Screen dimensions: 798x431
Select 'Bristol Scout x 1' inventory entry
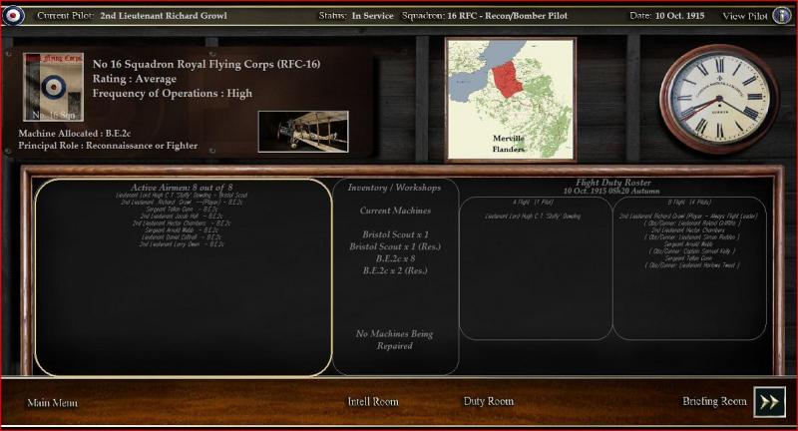[x=395, y=234]
